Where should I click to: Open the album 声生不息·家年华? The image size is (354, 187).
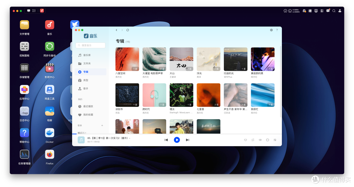coord(235,95)
